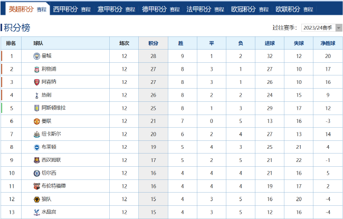Click the Wolves club crest icon
This screenshot has width=343, height=219.
(36, 199)
